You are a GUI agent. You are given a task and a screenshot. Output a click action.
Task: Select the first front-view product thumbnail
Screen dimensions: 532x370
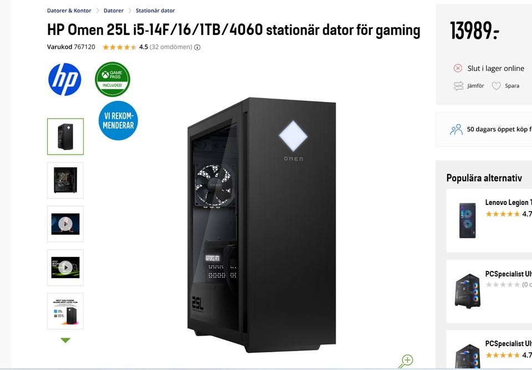point(65,137)
